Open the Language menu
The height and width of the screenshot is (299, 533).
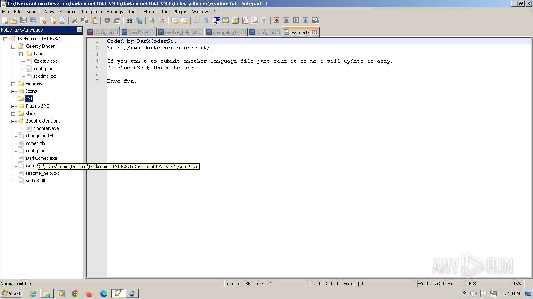pos(92,12)
